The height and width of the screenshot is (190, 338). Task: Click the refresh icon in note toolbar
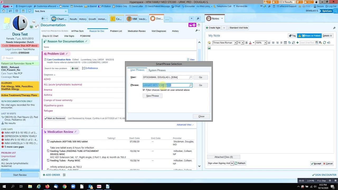[325, 43]
